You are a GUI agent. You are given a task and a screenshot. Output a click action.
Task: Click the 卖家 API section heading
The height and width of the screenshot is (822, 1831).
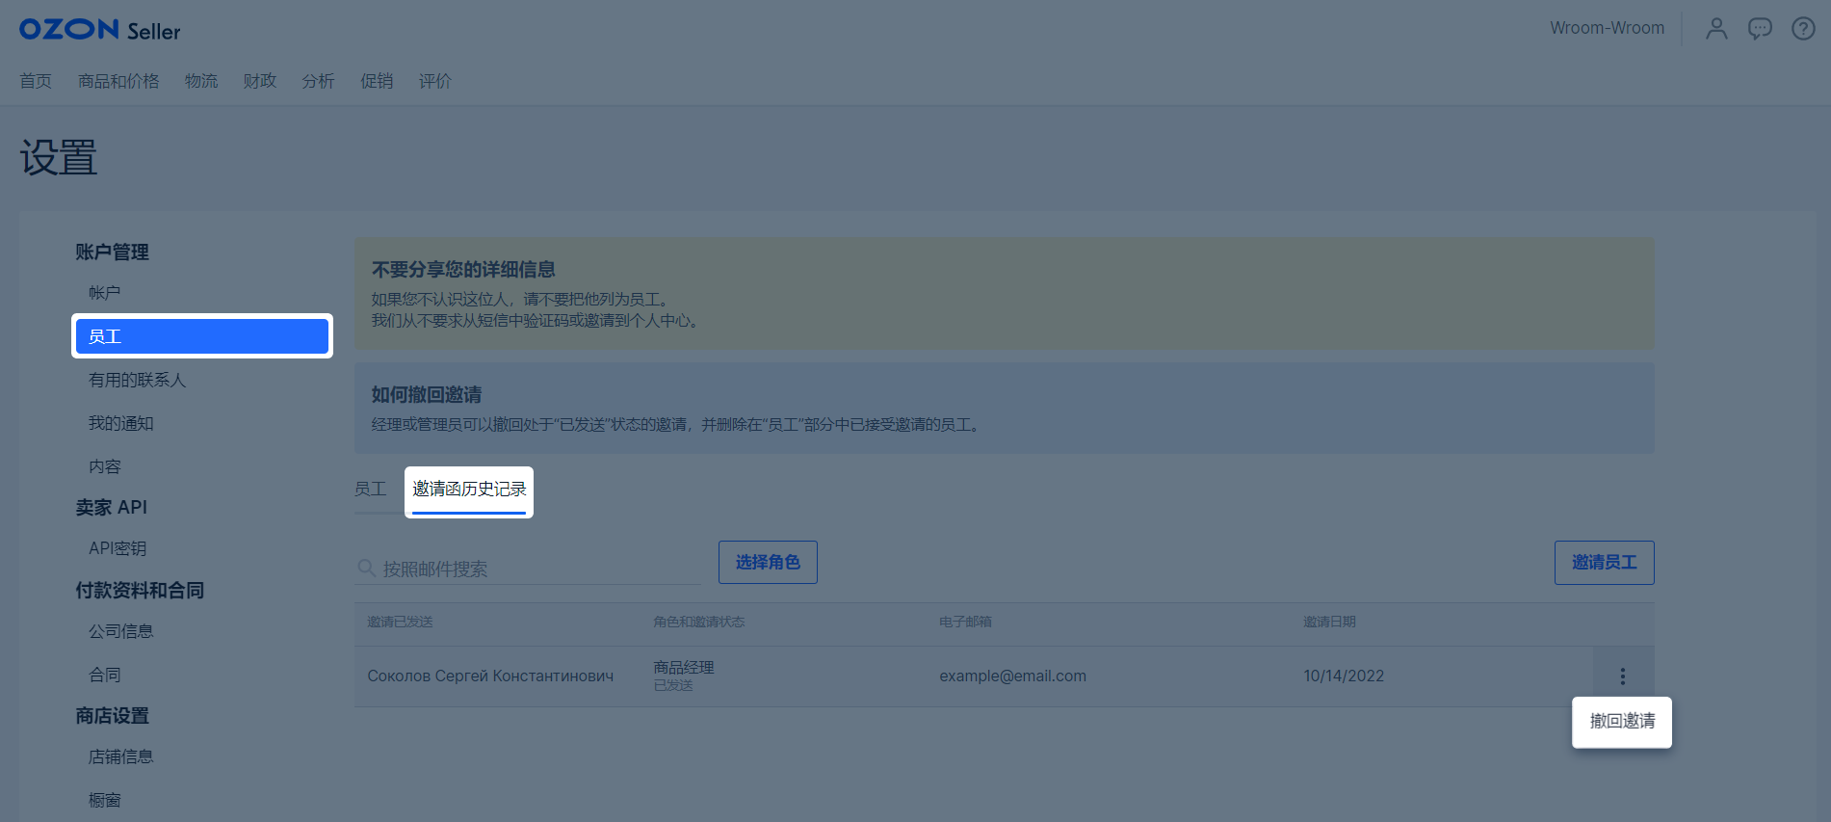pos(112,508)
